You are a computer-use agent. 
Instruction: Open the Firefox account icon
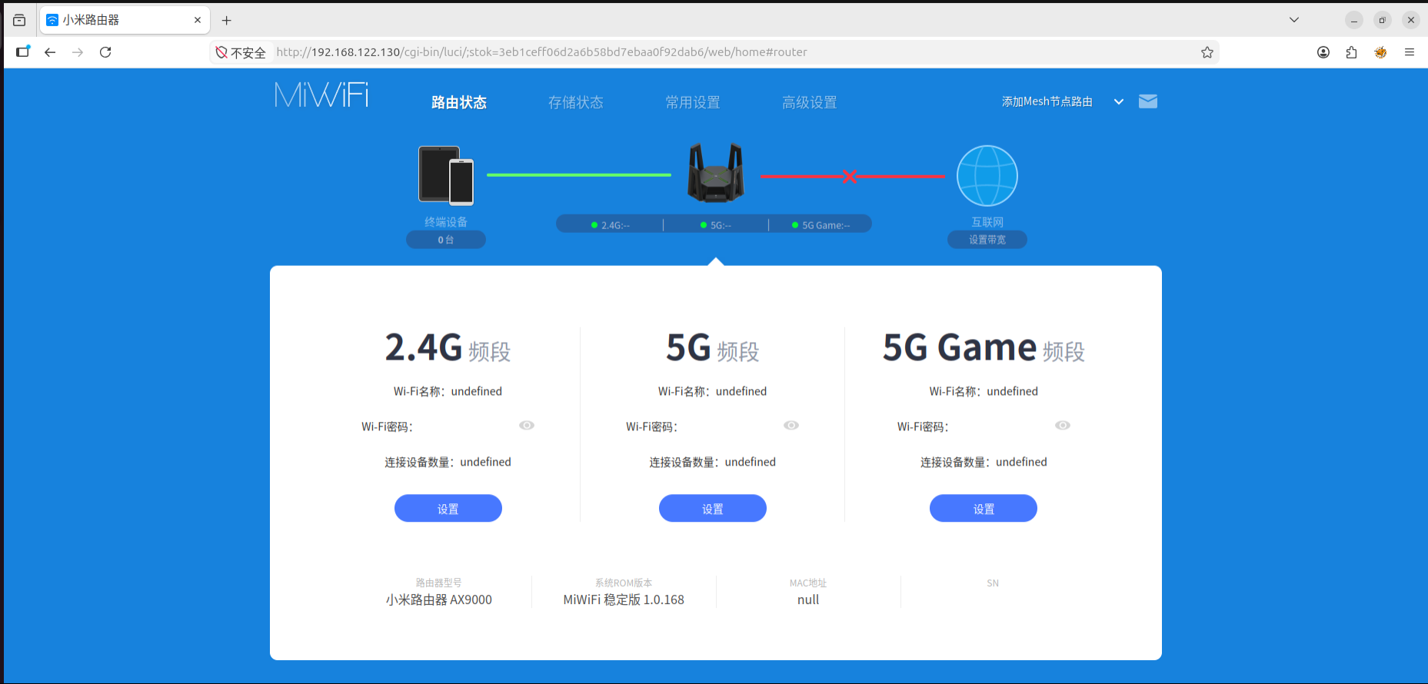pos(1323,52)
